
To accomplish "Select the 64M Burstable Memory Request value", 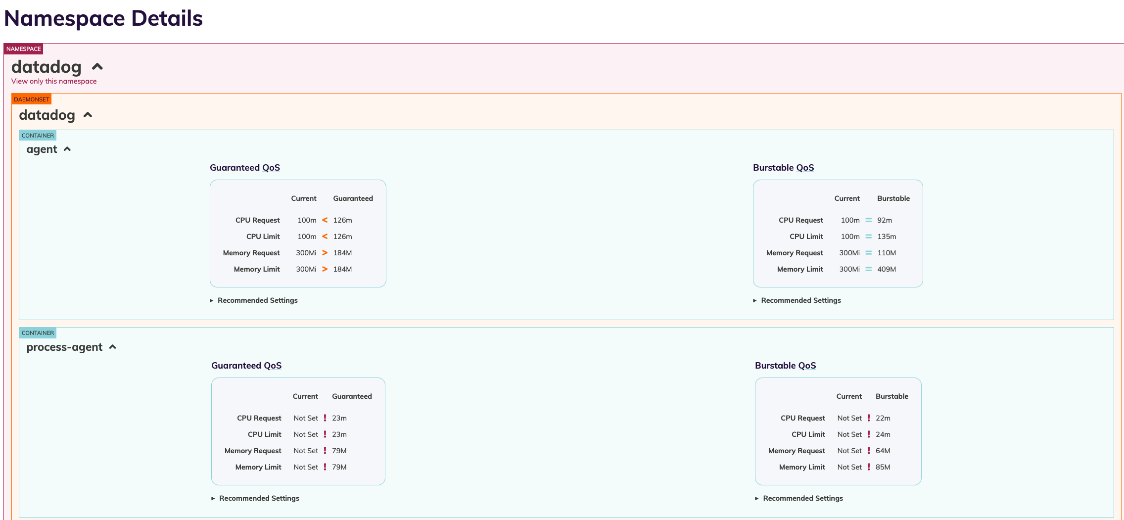I will pyautogui.click(x=883, y=451).
